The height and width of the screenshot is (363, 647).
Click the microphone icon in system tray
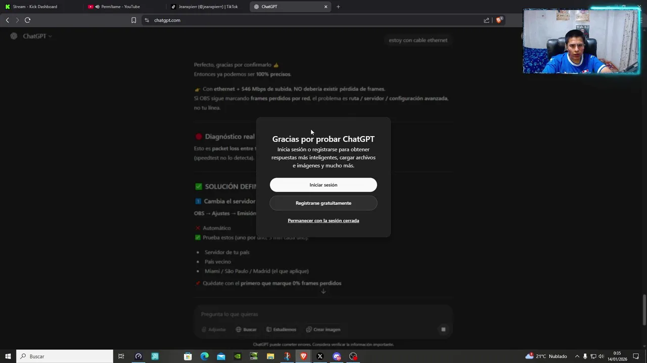coord(585,356)
